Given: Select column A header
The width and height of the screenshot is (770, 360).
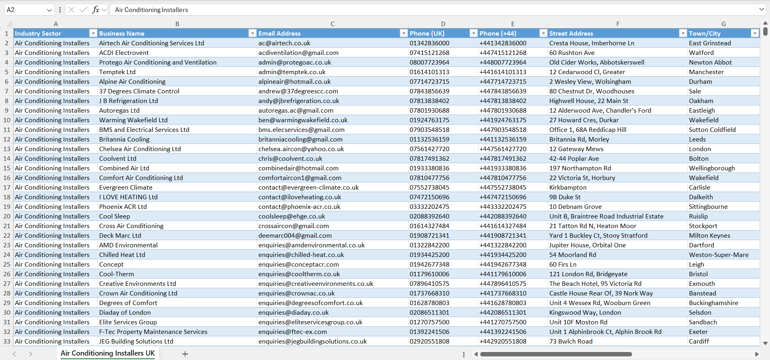Looking at the screenshot, I should pos(56,24).
